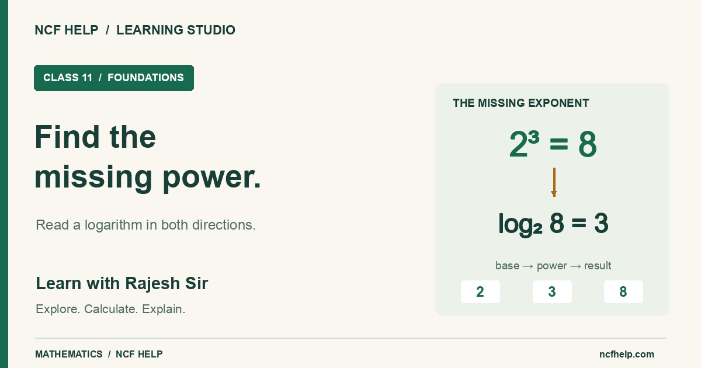Click 'Learn with Rajesh Sir' text

click(x=122, y=283)
